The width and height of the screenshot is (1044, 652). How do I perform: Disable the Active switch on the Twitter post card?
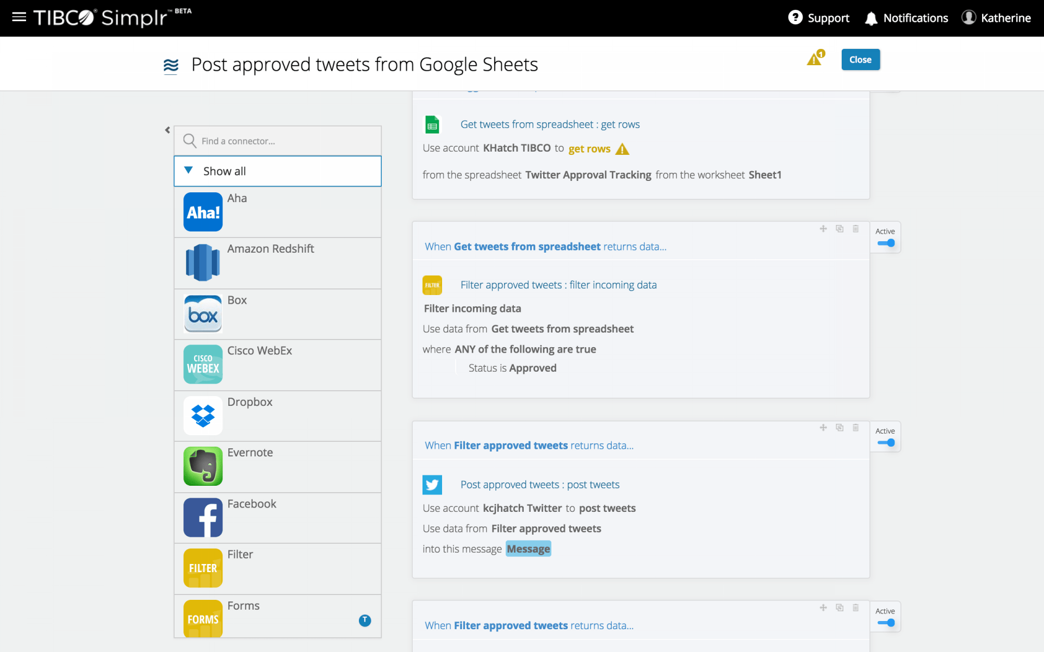[x=885, y=442]
